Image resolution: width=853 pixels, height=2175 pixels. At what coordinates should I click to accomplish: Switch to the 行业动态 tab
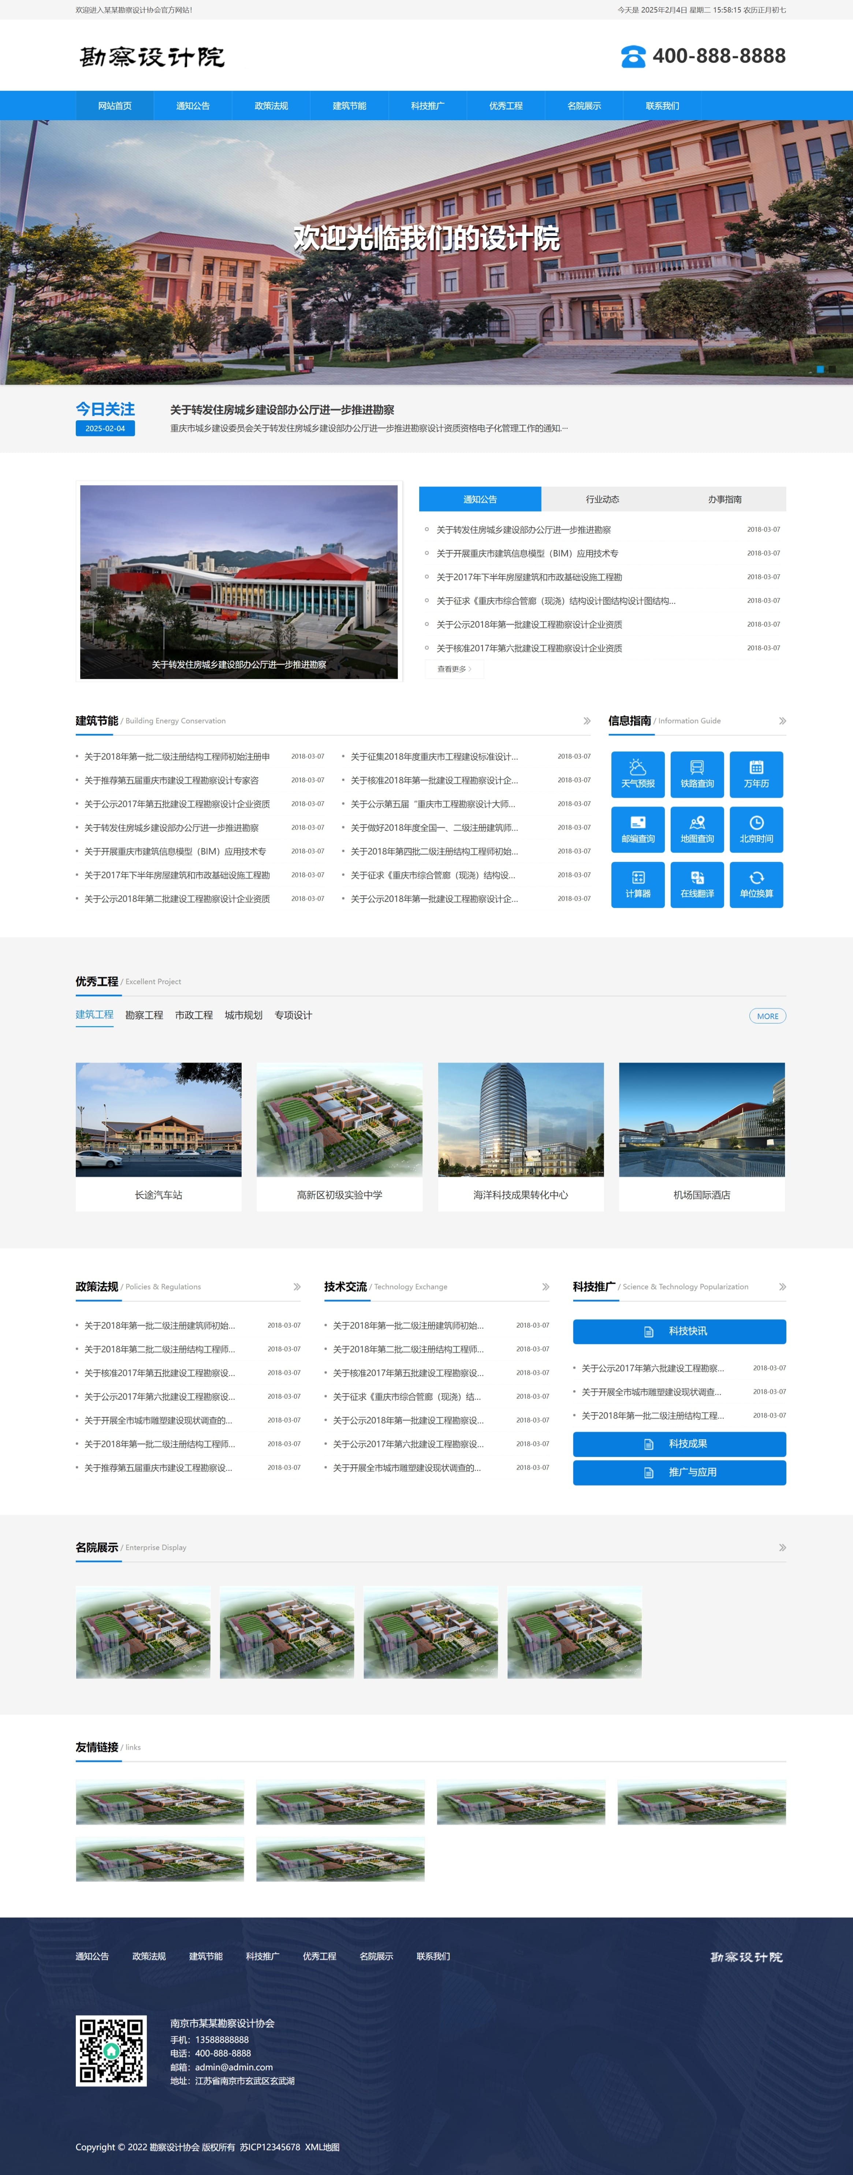tap(603, 499)
